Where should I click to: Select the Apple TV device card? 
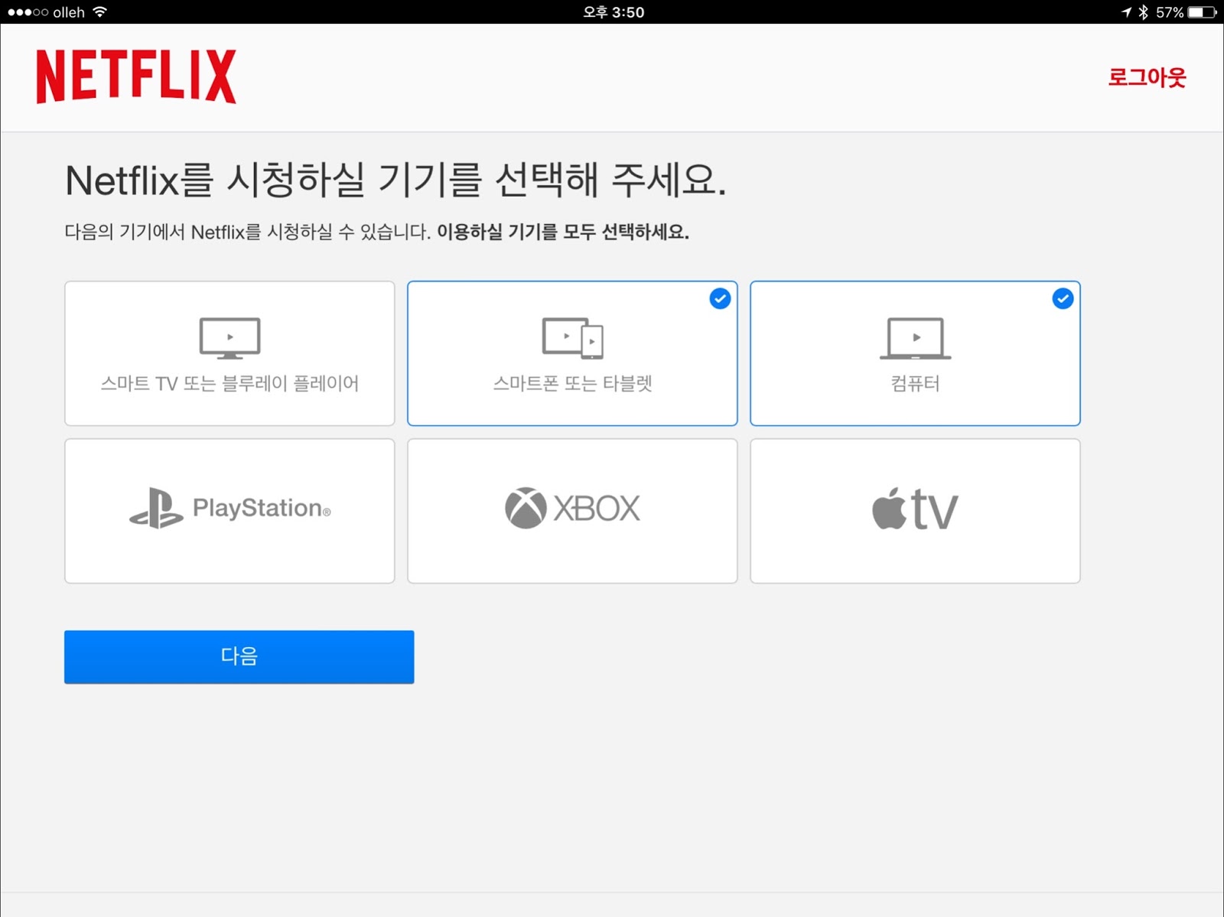click(915, 511)
